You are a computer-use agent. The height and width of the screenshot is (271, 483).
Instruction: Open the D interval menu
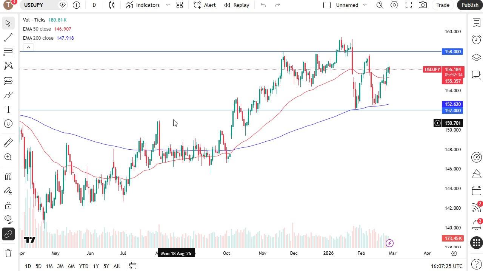pos(94,5)
